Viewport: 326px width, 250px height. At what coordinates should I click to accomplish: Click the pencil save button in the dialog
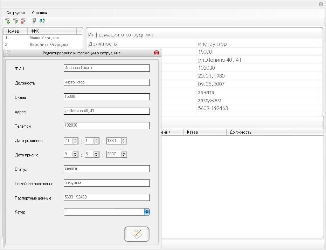tap(137, 234)
